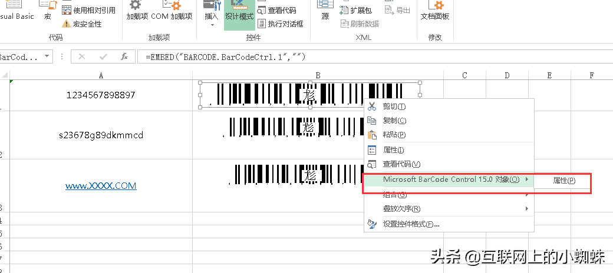Click the Macros (宏) button

(48, 11)
